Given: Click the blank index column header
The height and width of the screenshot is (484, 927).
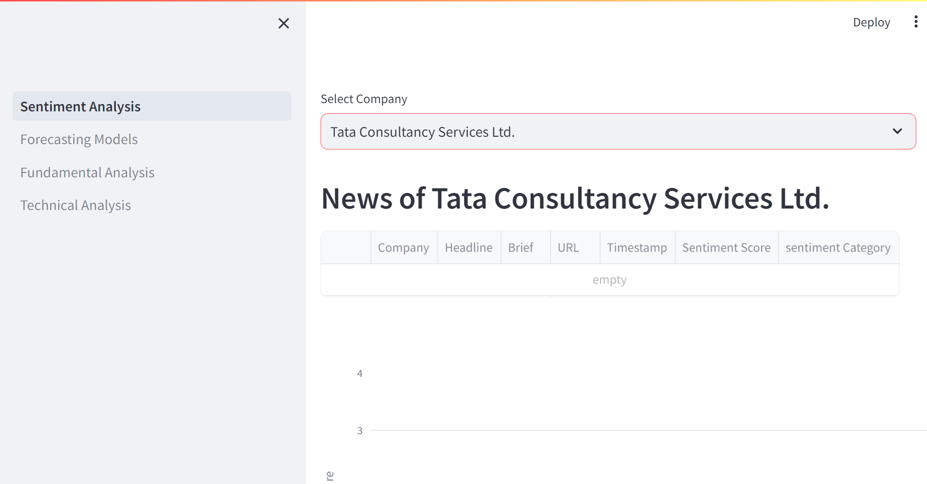Looking at the screenshot, I should tap(346, 248).
